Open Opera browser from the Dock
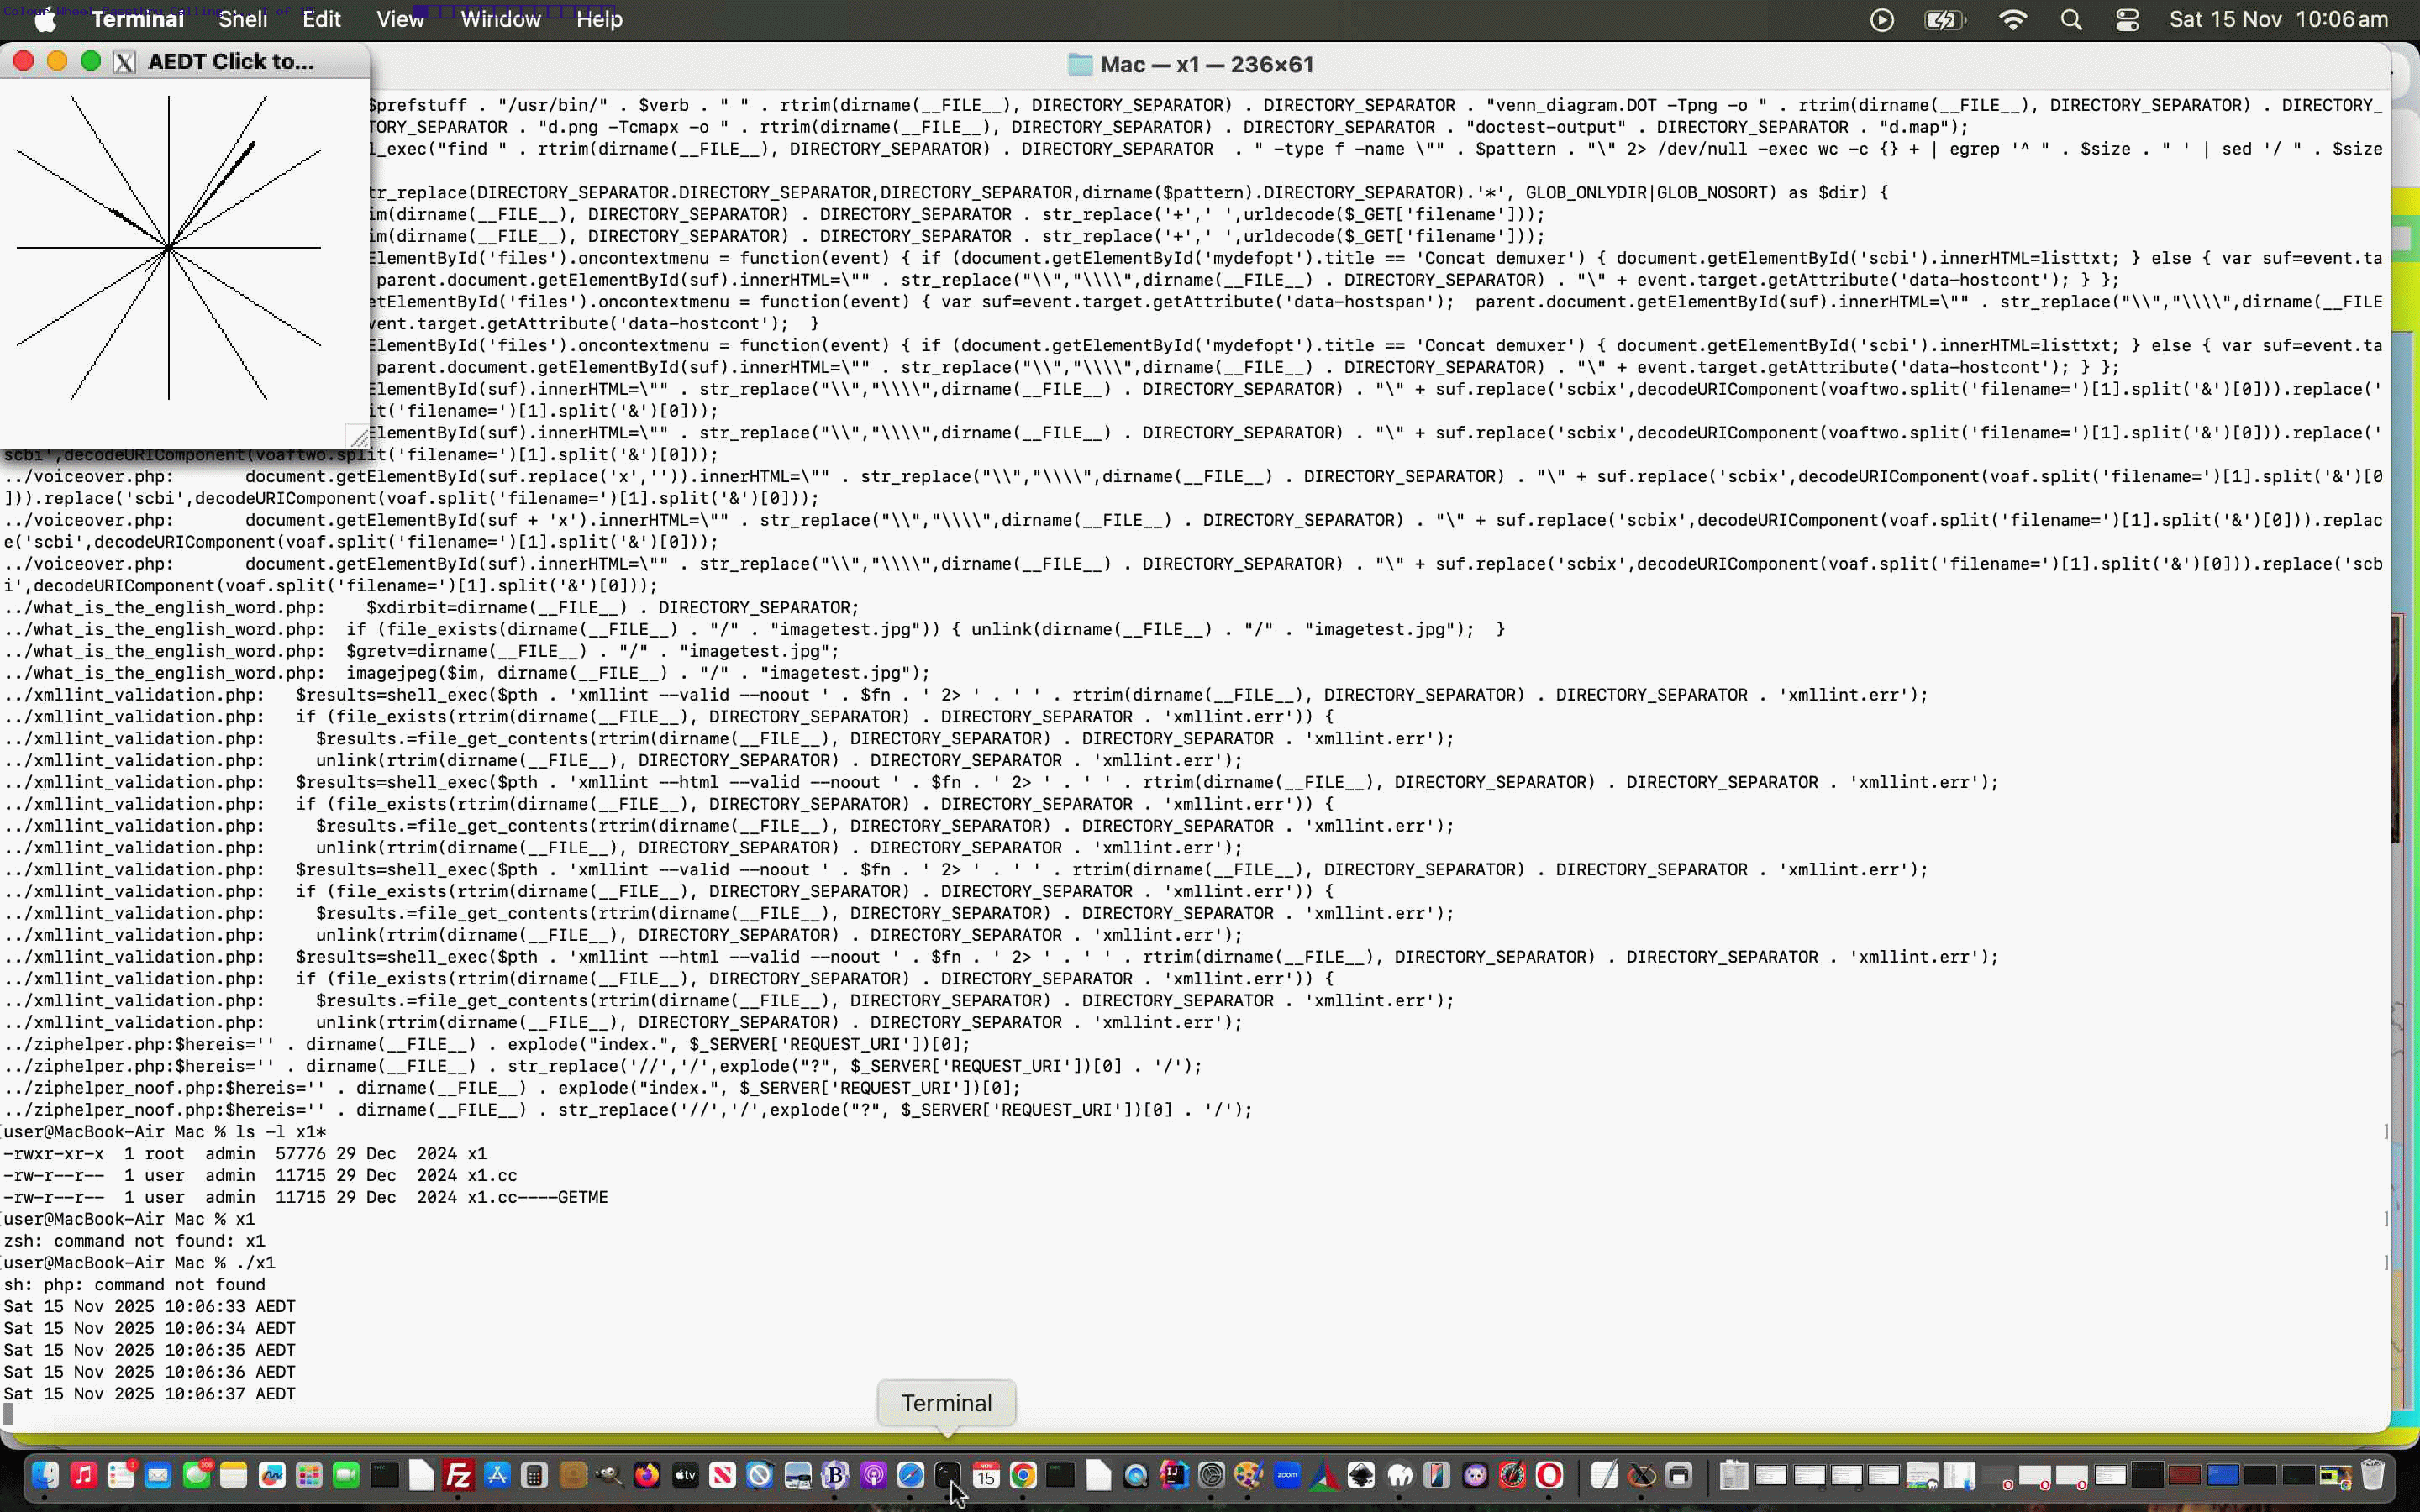This screenshot has width=2420, height=1512. tap(1551, 1475)
